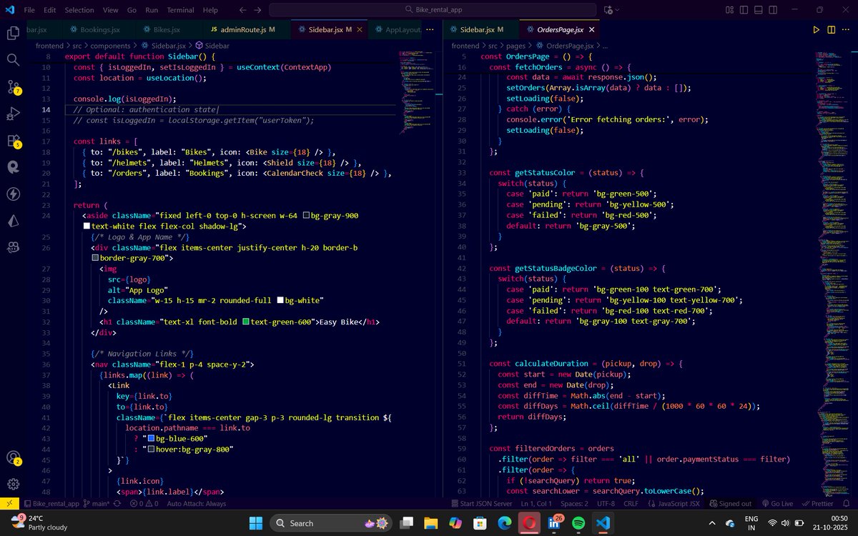Click the Windows taskbar Search box
The image size is (858, 536).
coord(330,522)
